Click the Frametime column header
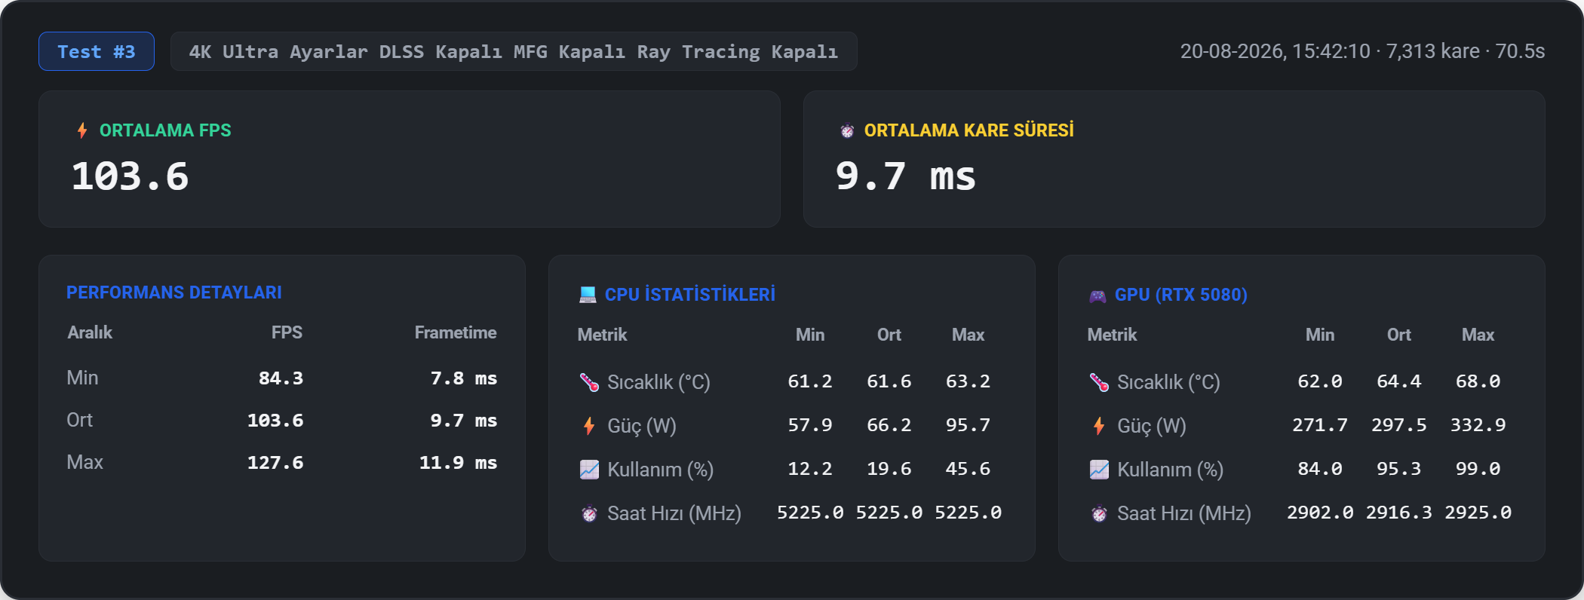Screen dimensions: 1584x600 coord(456,332)
